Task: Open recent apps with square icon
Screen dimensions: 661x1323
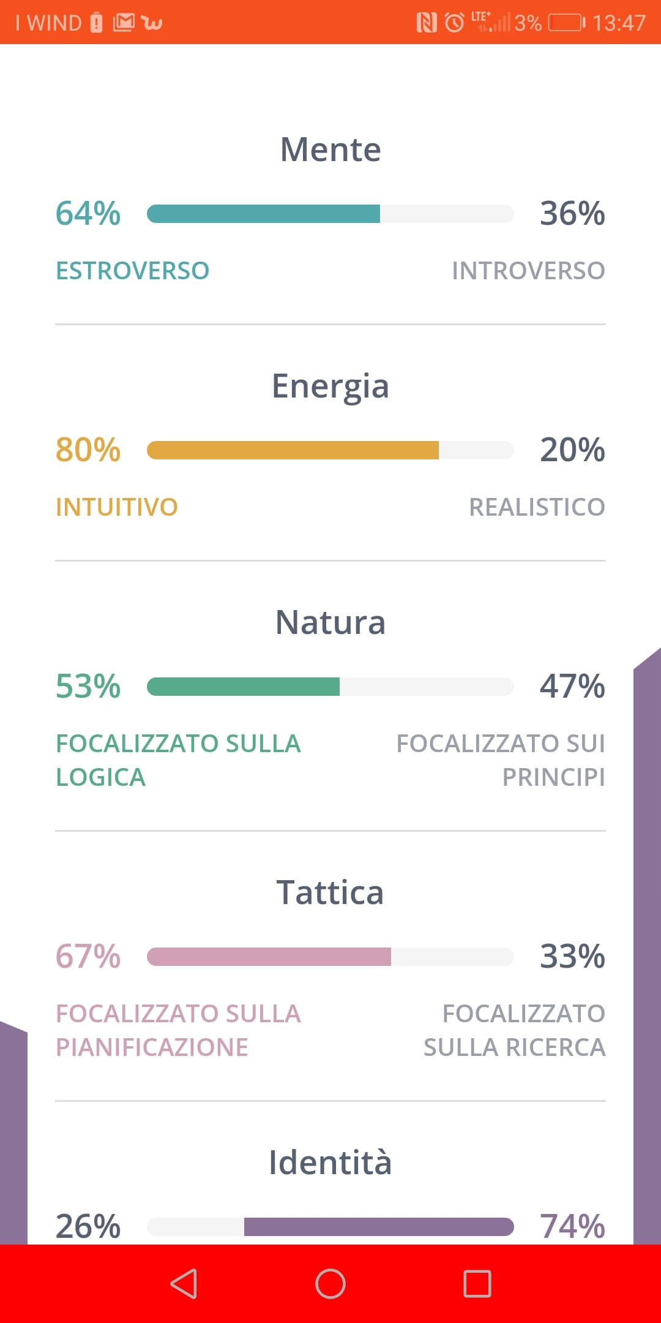Action: point(477,1284)
